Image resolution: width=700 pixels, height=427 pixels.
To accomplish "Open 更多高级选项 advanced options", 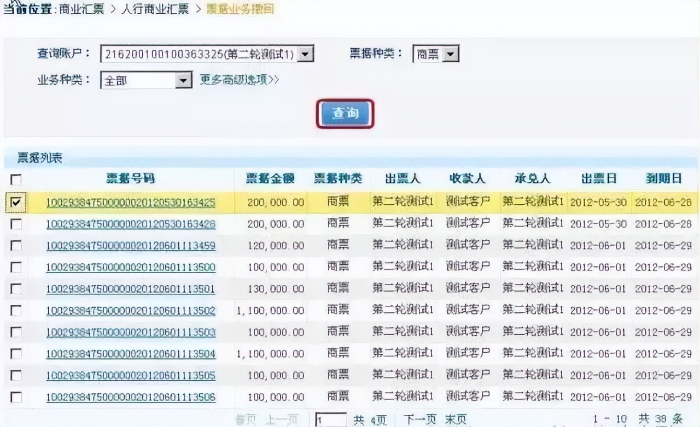I will [236, 80].
